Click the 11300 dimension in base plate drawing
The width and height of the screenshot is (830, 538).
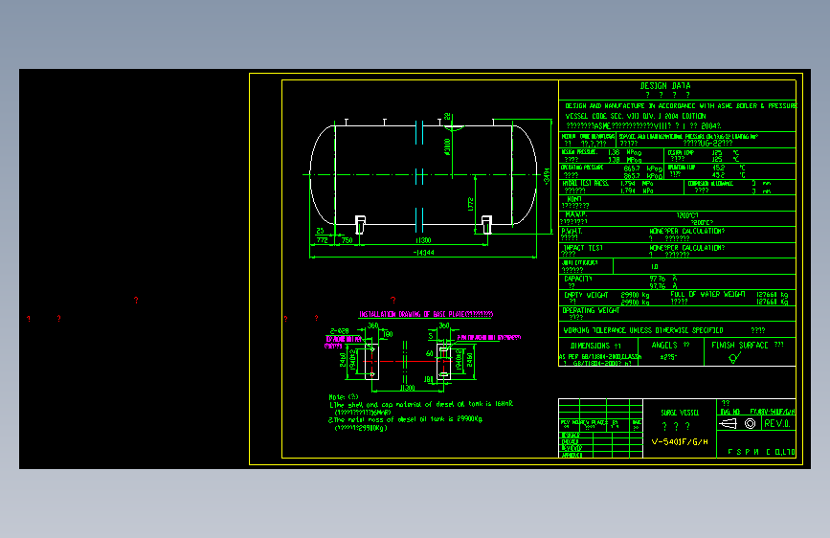pyautogui.click(x=407, y=388)
